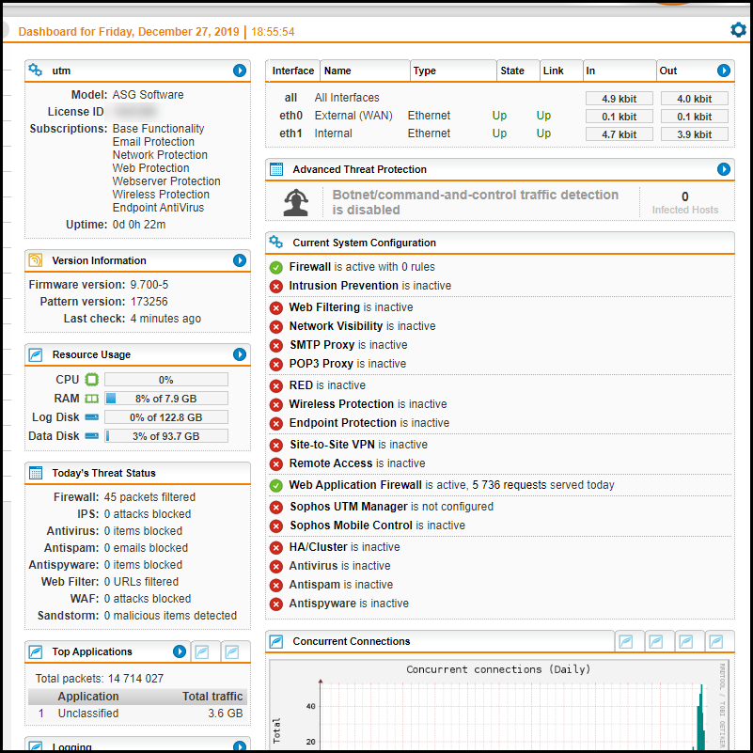Click the "3.9 kbit" Out value for eth1
This screenshot has width=753, height=753.
695,134
